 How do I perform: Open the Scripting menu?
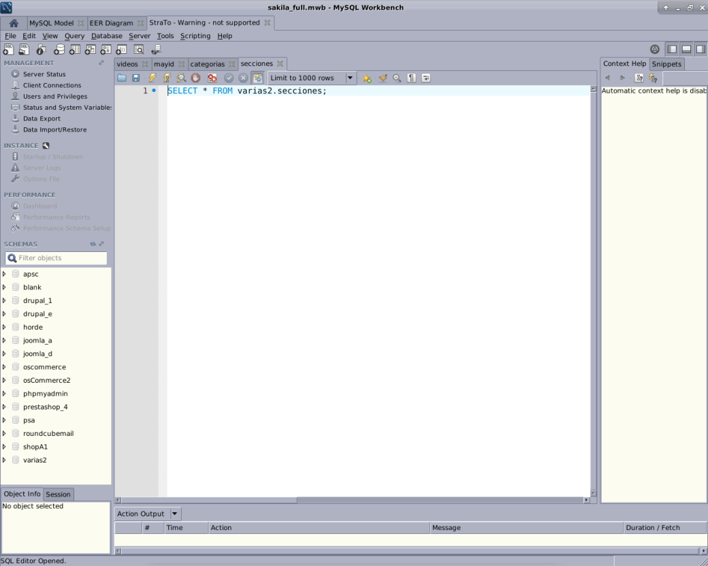[195, 36]
